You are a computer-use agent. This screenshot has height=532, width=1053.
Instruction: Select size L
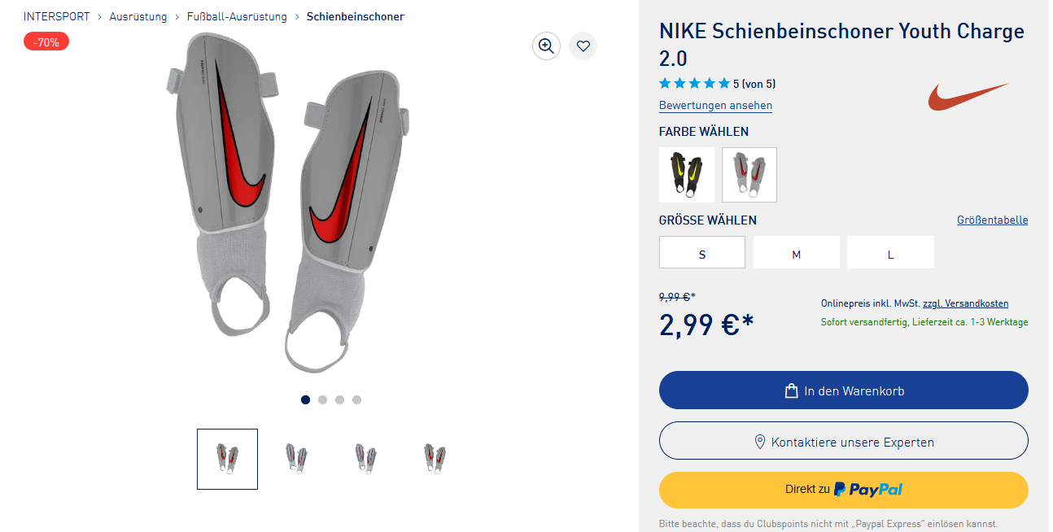(890, 253)
